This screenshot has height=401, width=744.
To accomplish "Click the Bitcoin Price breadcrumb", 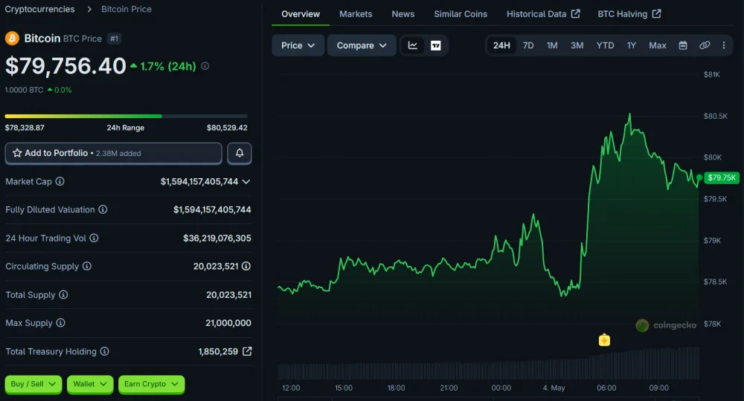I will point(126,9).
